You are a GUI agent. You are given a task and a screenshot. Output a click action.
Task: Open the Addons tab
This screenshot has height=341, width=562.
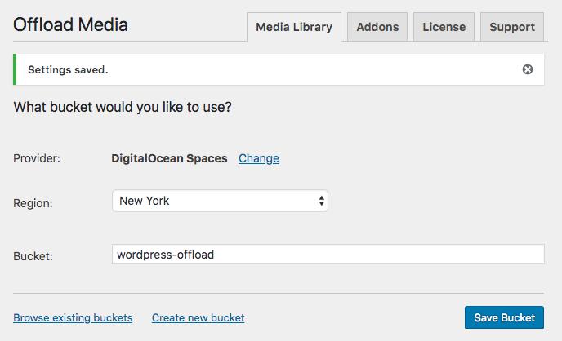click(x=377, y=27)
